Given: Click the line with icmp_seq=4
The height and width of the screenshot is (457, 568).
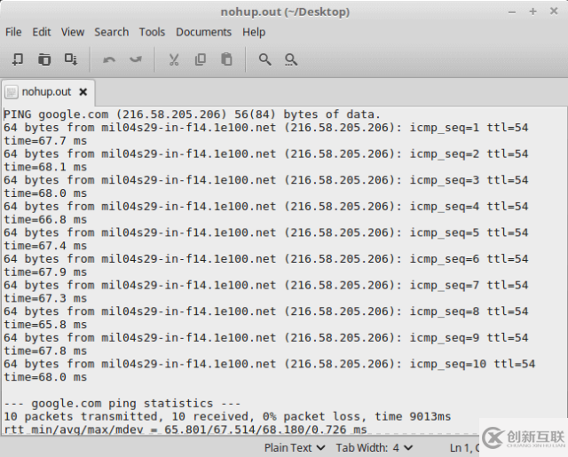Looking at the screenshot, I should [266, 207].
